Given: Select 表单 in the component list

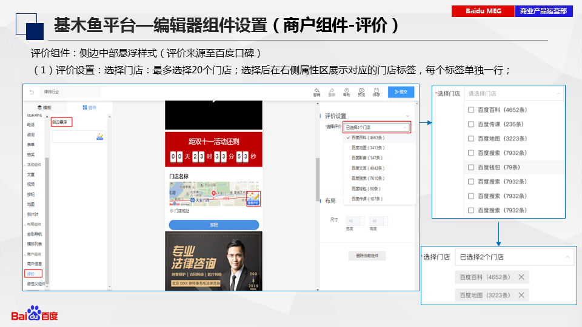Looking at the screenshot, I should pyautogui.click(x=31, y=145).
